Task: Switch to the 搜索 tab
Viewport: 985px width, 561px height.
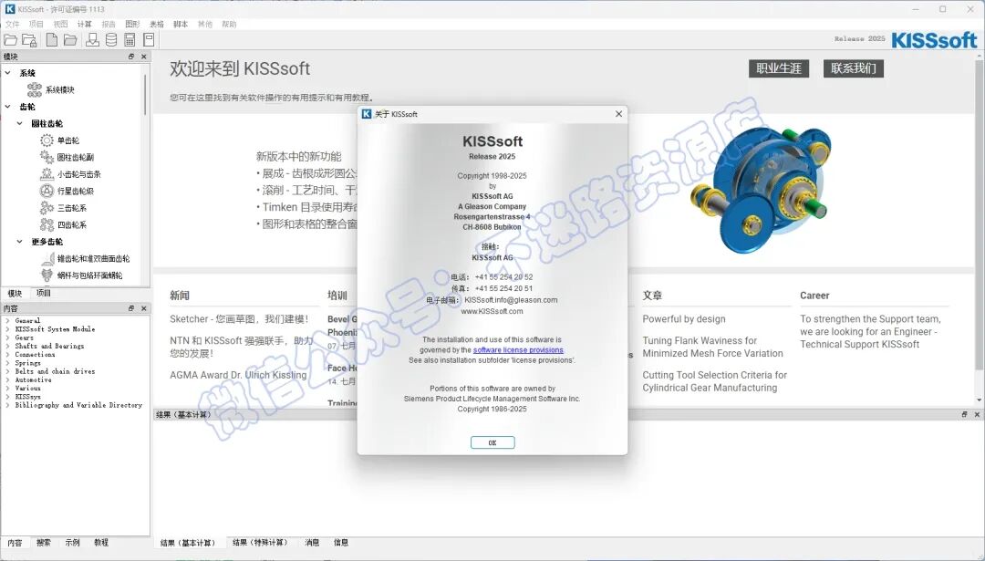Action: [44, 542]
